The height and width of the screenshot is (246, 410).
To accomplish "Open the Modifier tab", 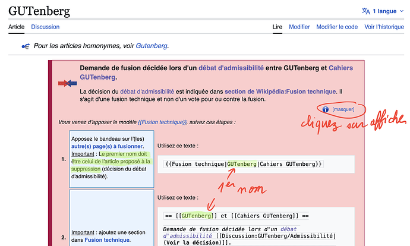I will 299,27.
